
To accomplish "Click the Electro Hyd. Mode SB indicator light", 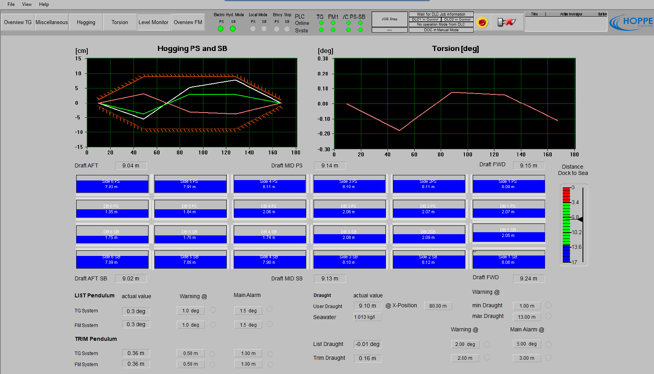I will (233, 29).
